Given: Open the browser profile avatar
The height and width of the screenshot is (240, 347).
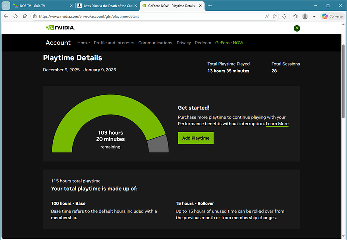Looking at the screenshot, I should (x=305, y=16).
